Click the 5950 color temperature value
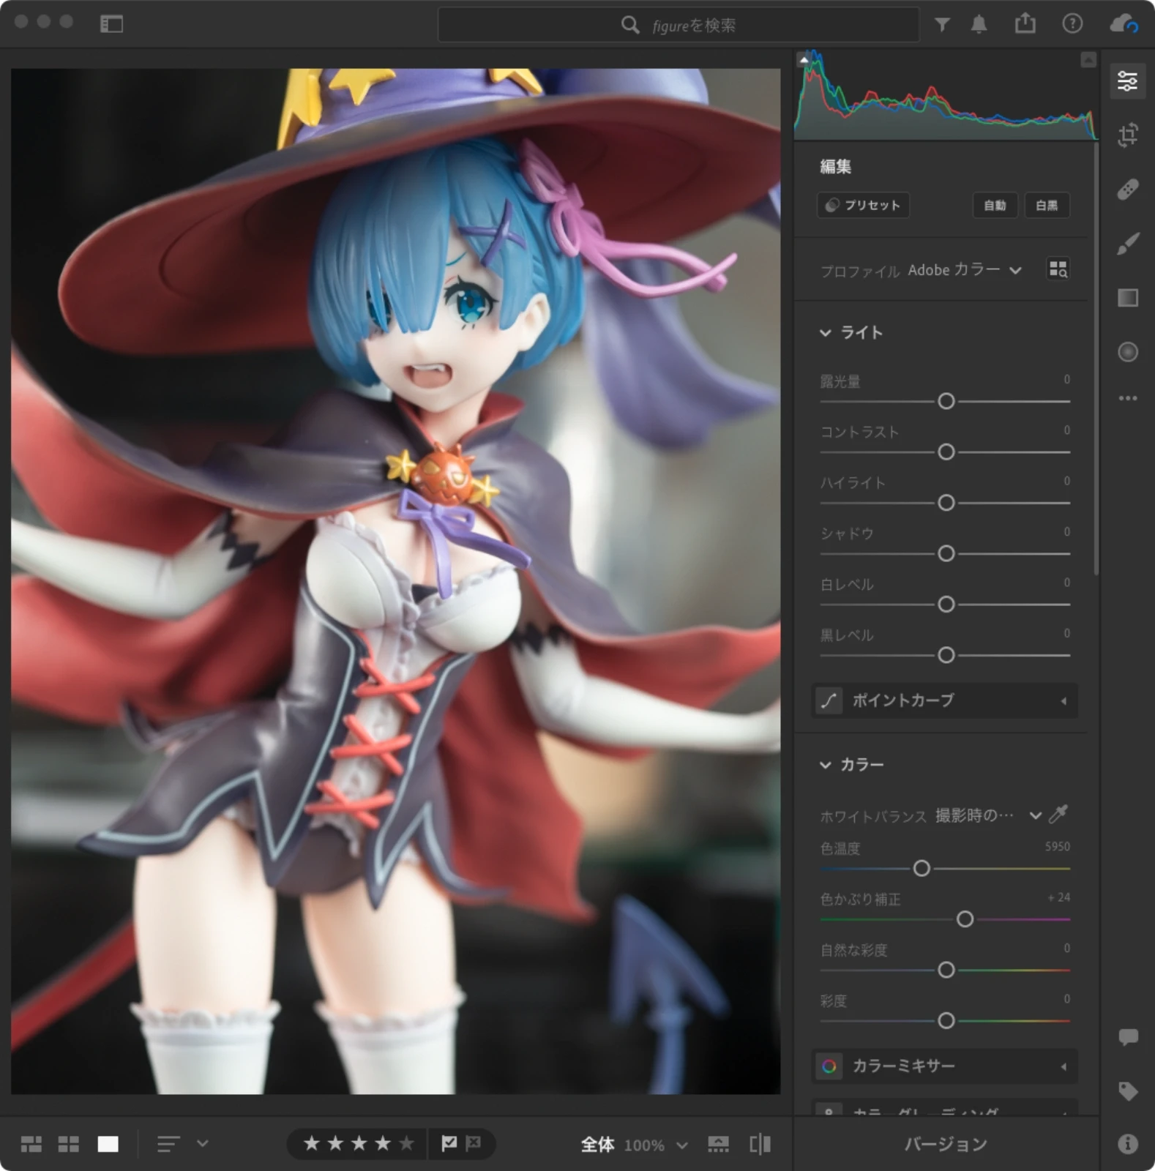 1057,847
